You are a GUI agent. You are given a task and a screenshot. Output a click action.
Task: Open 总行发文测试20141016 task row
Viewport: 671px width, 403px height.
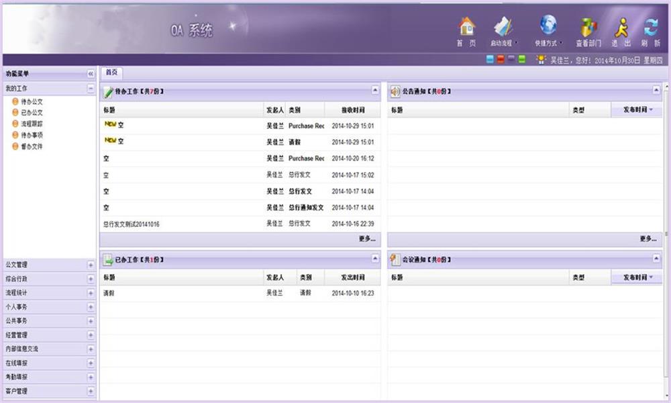(x=240, y=224)
